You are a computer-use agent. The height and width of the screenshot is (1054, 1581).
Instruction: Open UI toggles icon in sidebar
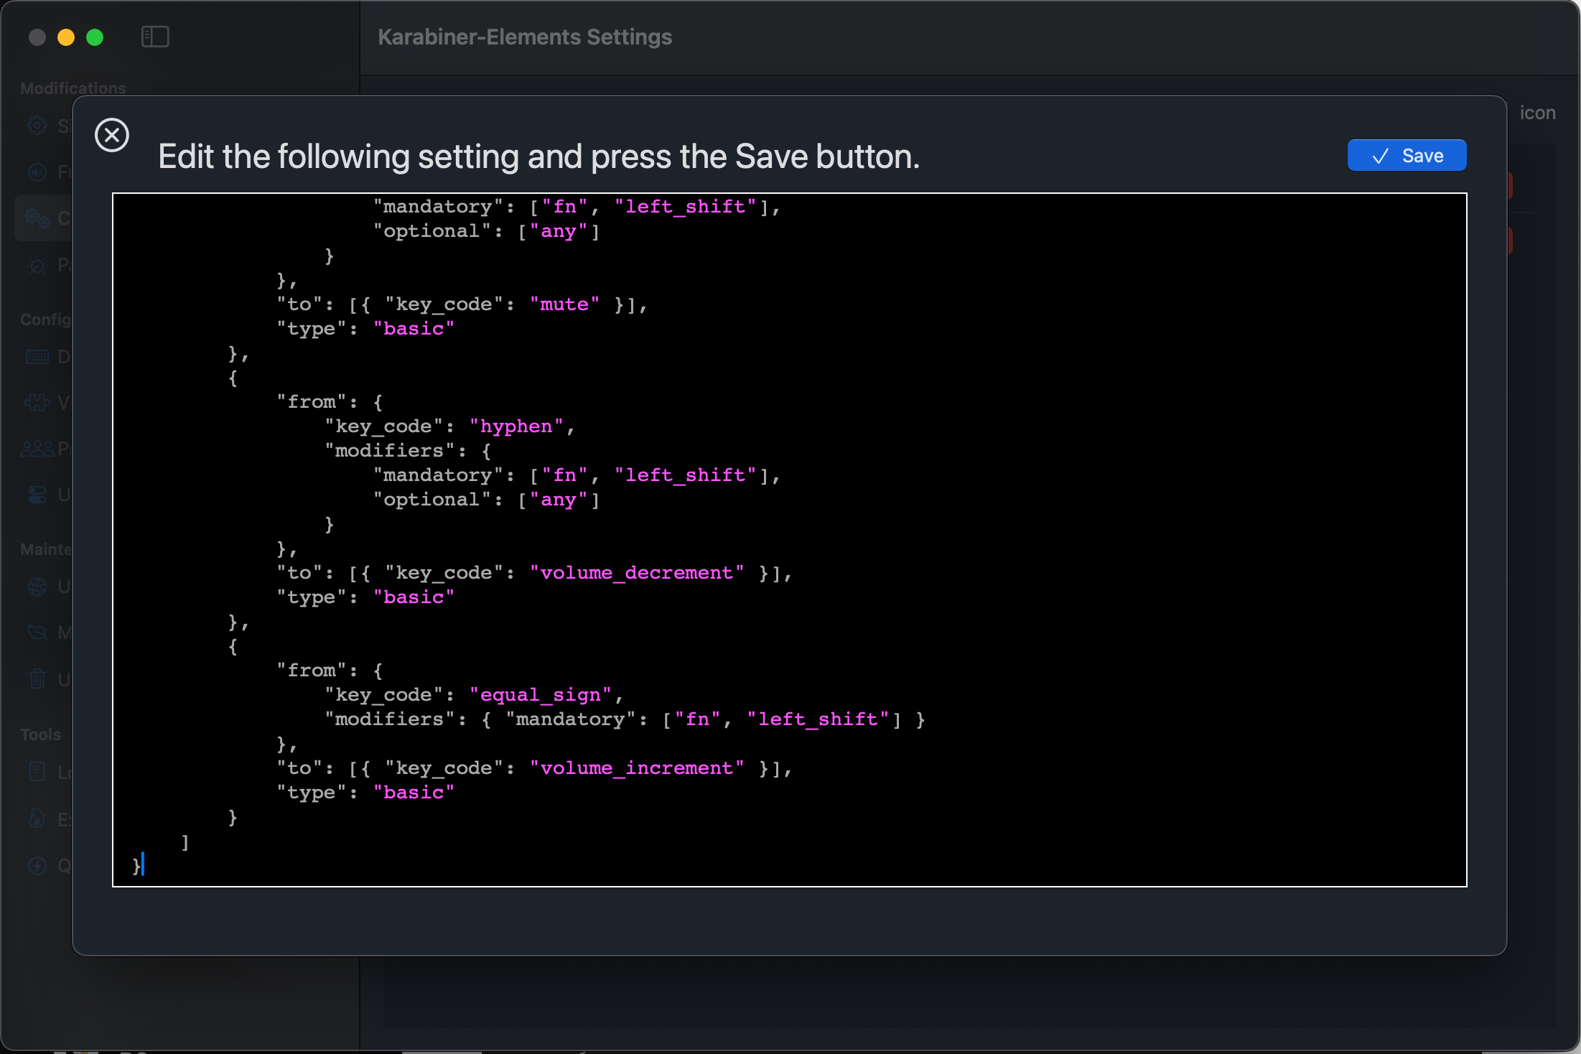[37, 495]
